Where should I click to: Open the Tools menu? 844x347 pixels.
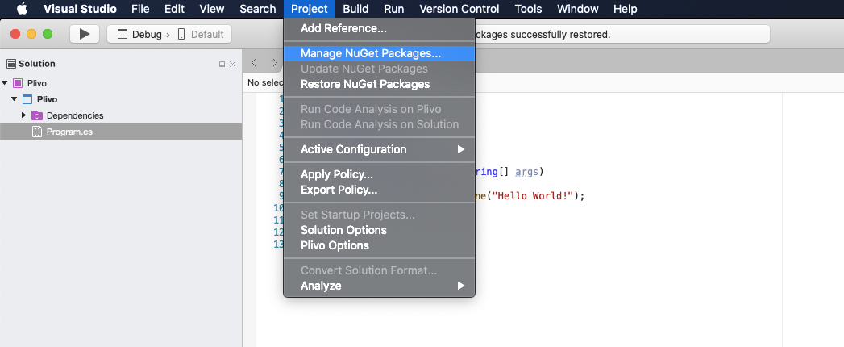[529, 9]
